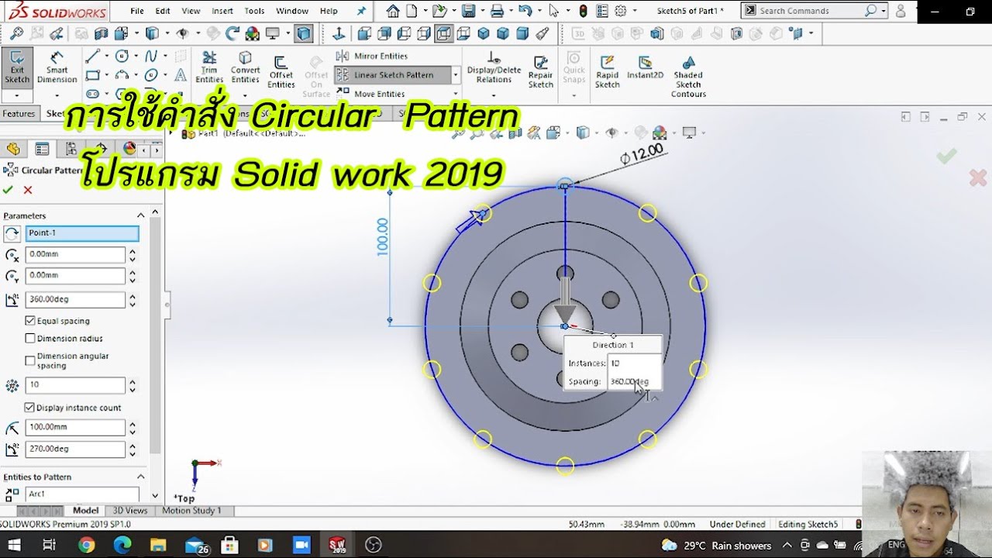Open the Window menu
The image size is (992, 558).
point(292,11)
